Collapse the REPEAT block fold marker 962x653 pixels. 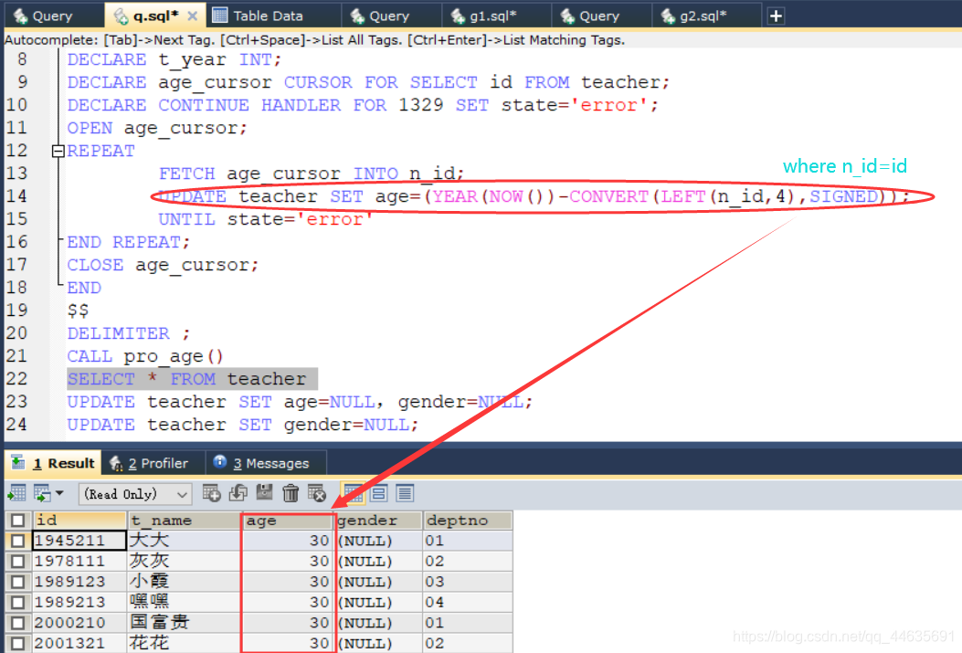58,151
